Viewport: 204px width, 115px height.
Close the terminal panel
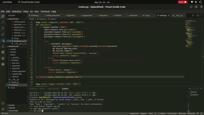[201, 89]
